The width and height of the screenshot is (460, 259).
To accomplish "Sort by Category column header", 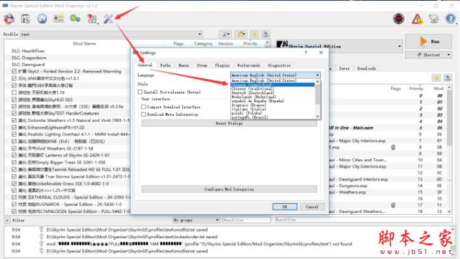I will coord(203,44).
